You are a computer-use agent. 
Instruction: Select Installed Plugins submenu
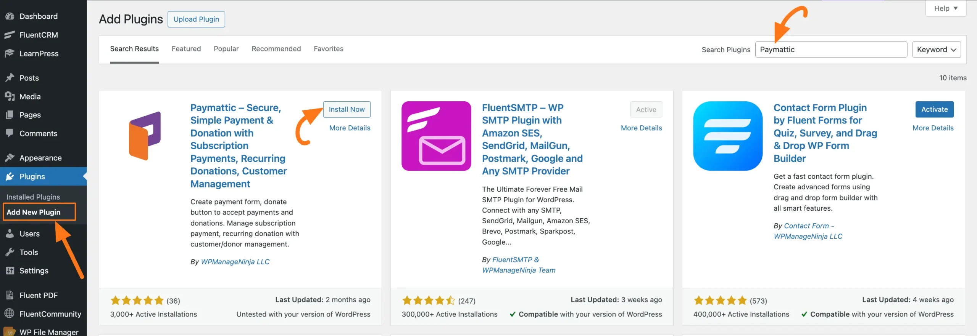coord(33,197)
